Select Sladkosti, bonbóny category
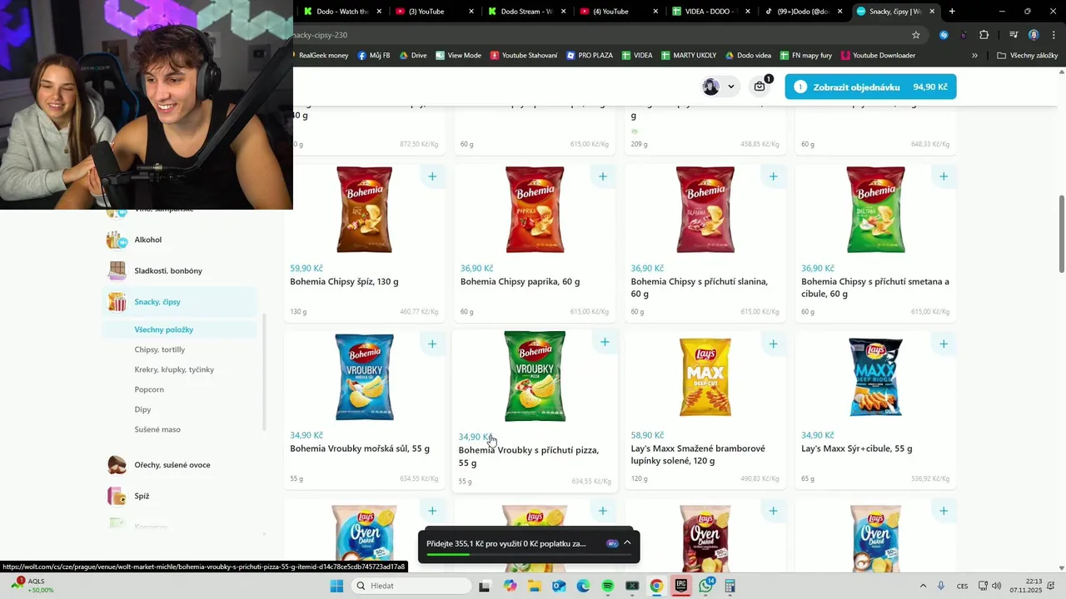The image size is (1066, 599). [x=179, y=270]
